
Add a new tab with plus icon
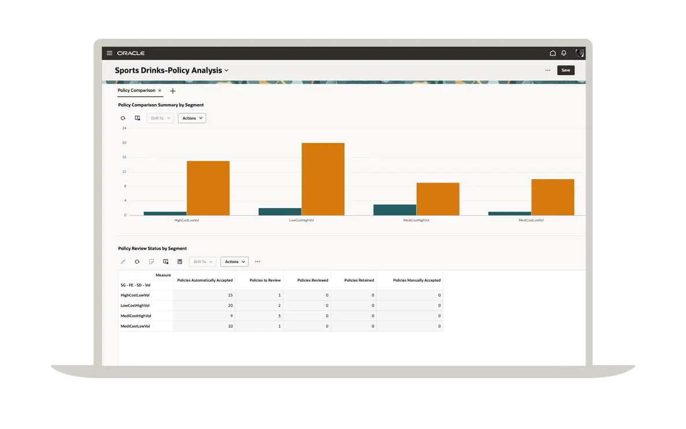tap(173, 91)
